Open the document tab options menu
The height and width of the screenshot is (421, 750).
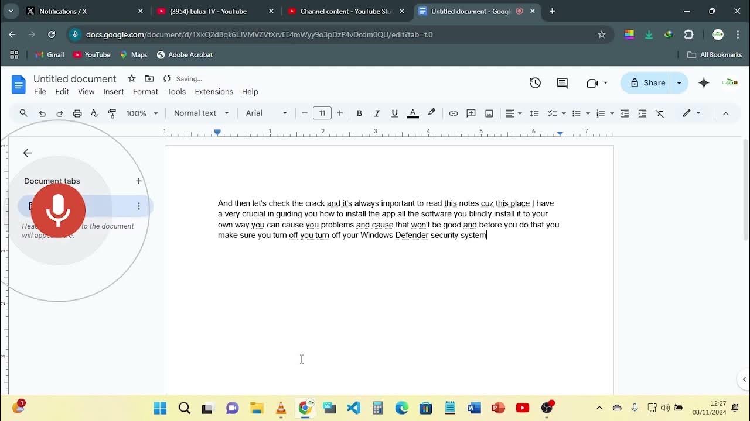[139, 206]
